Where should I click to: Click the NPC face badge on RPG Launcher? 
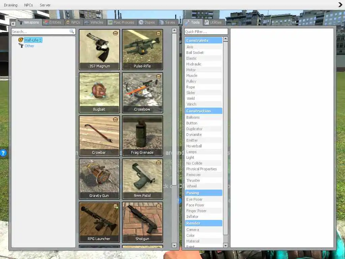[x=115, y=206]
